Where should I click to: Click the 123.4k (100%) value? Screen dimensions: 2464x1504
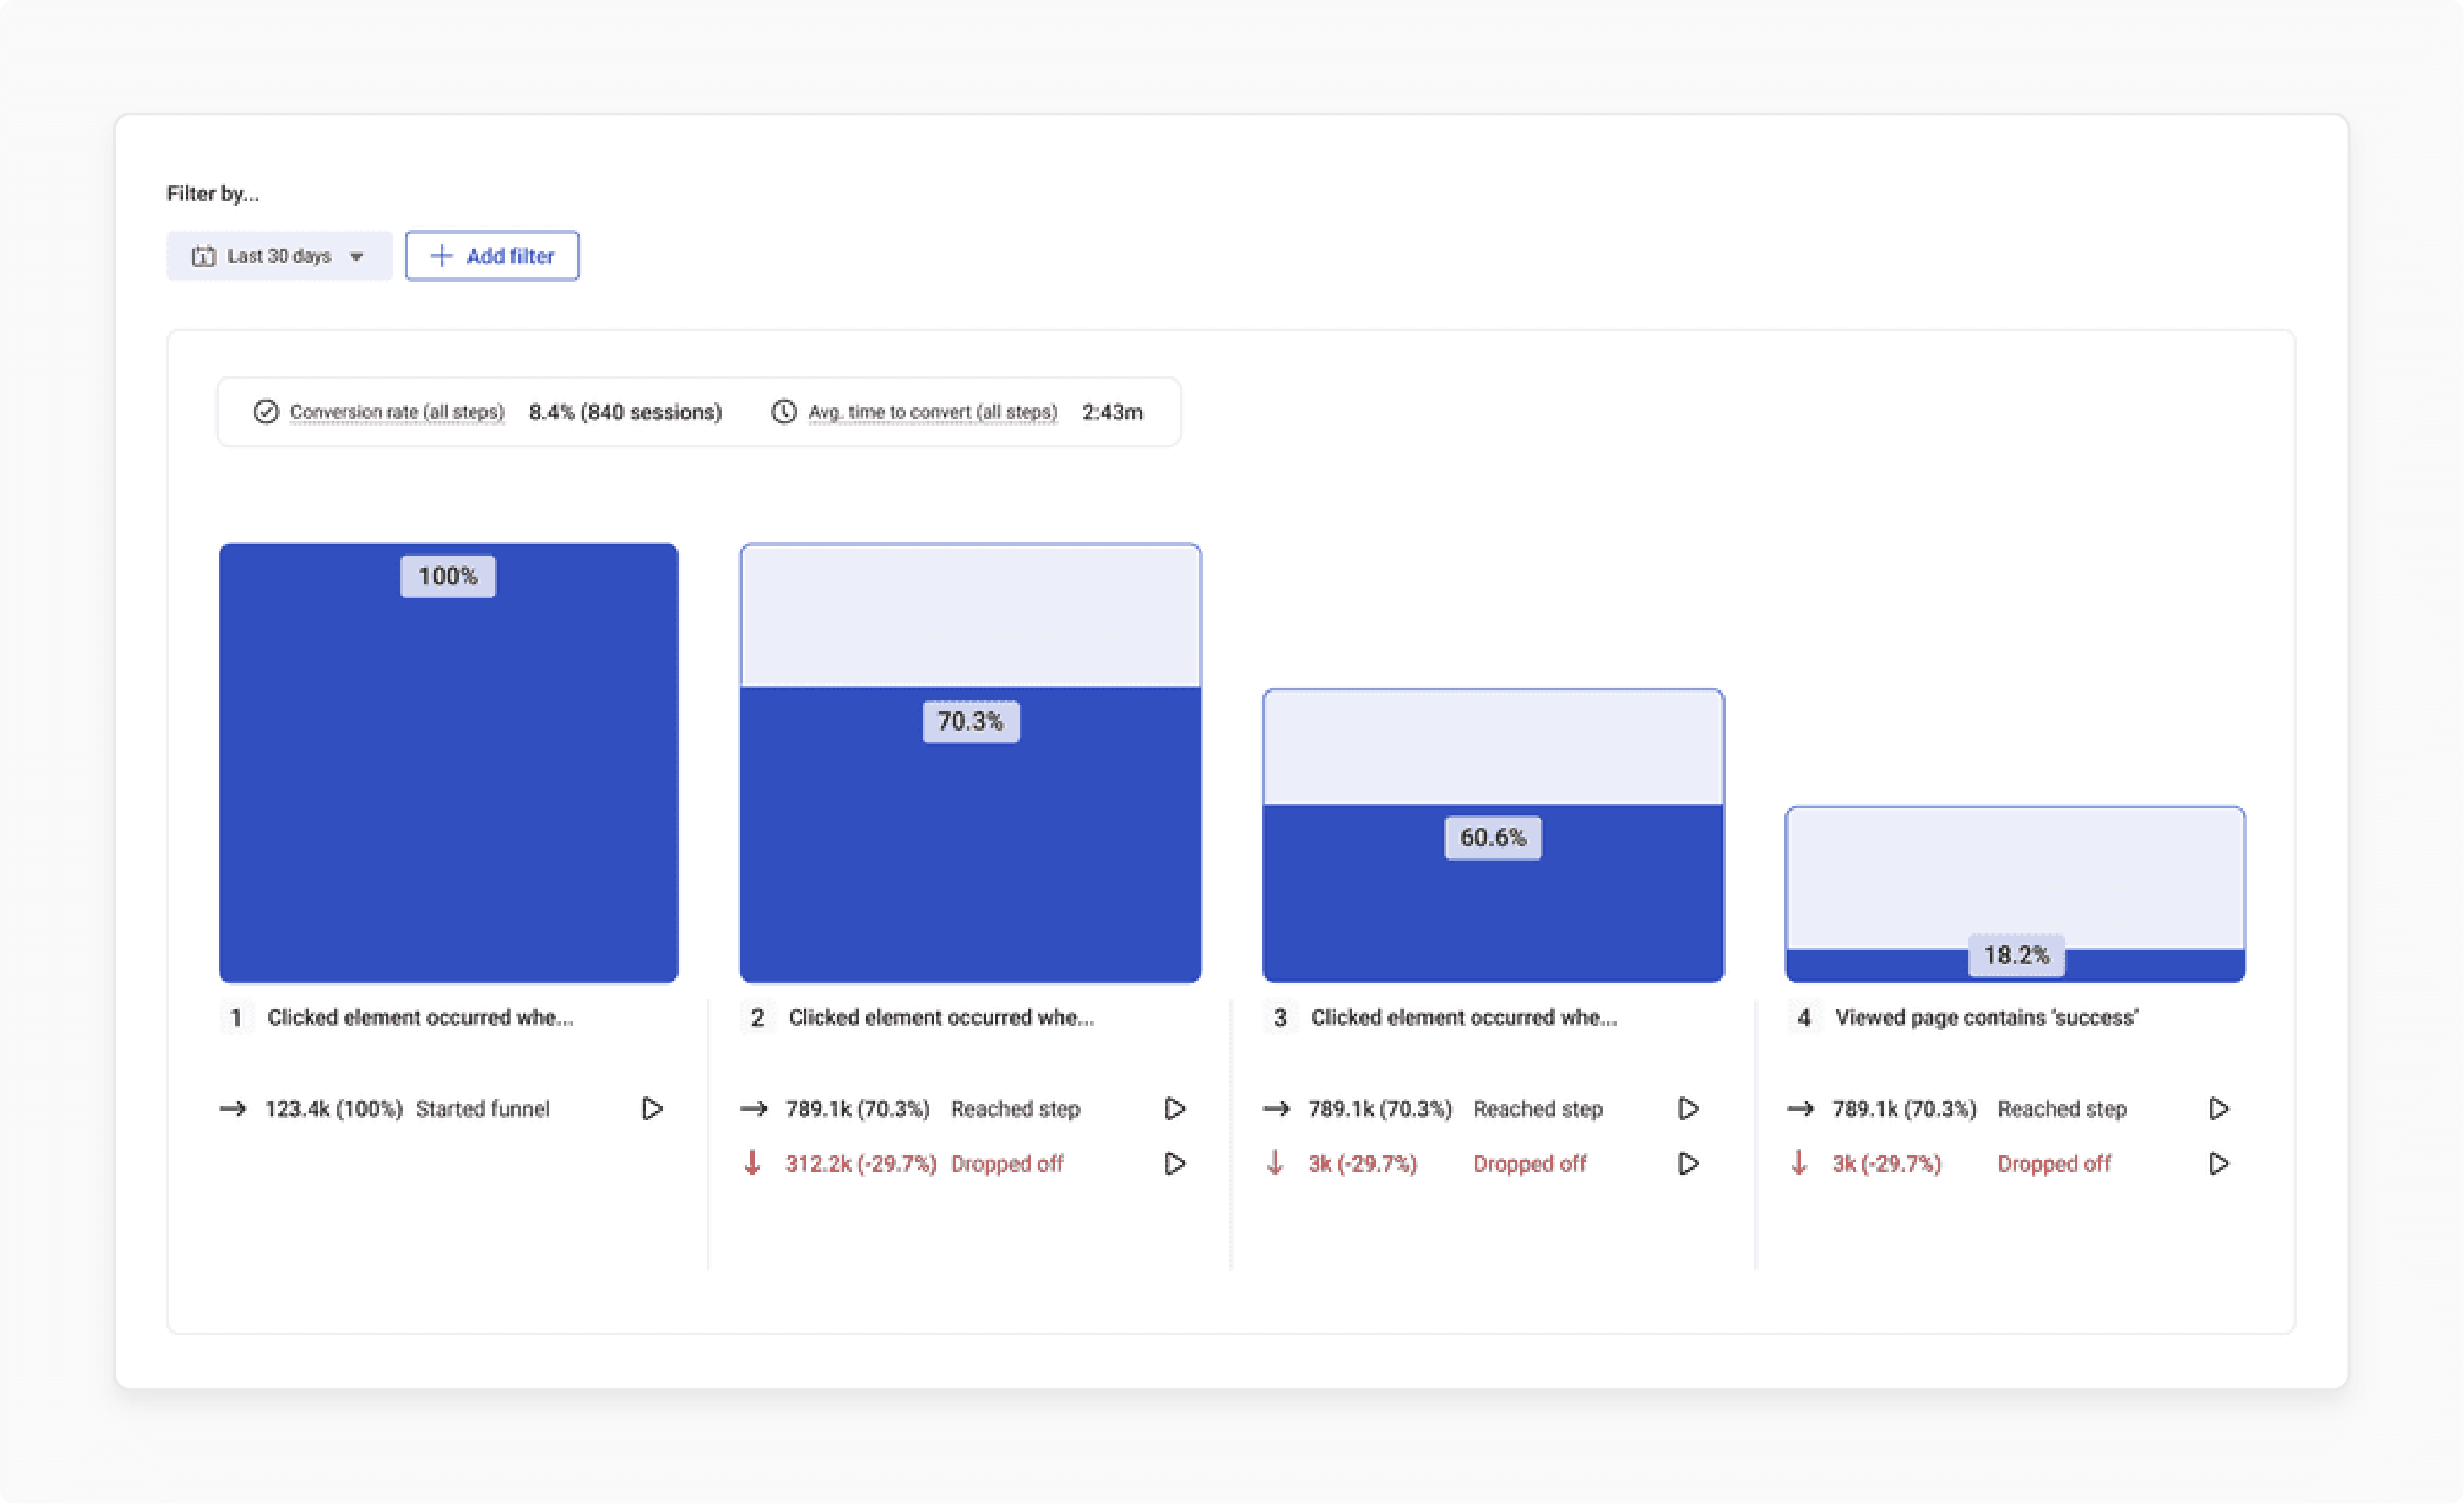[334, 1109]
